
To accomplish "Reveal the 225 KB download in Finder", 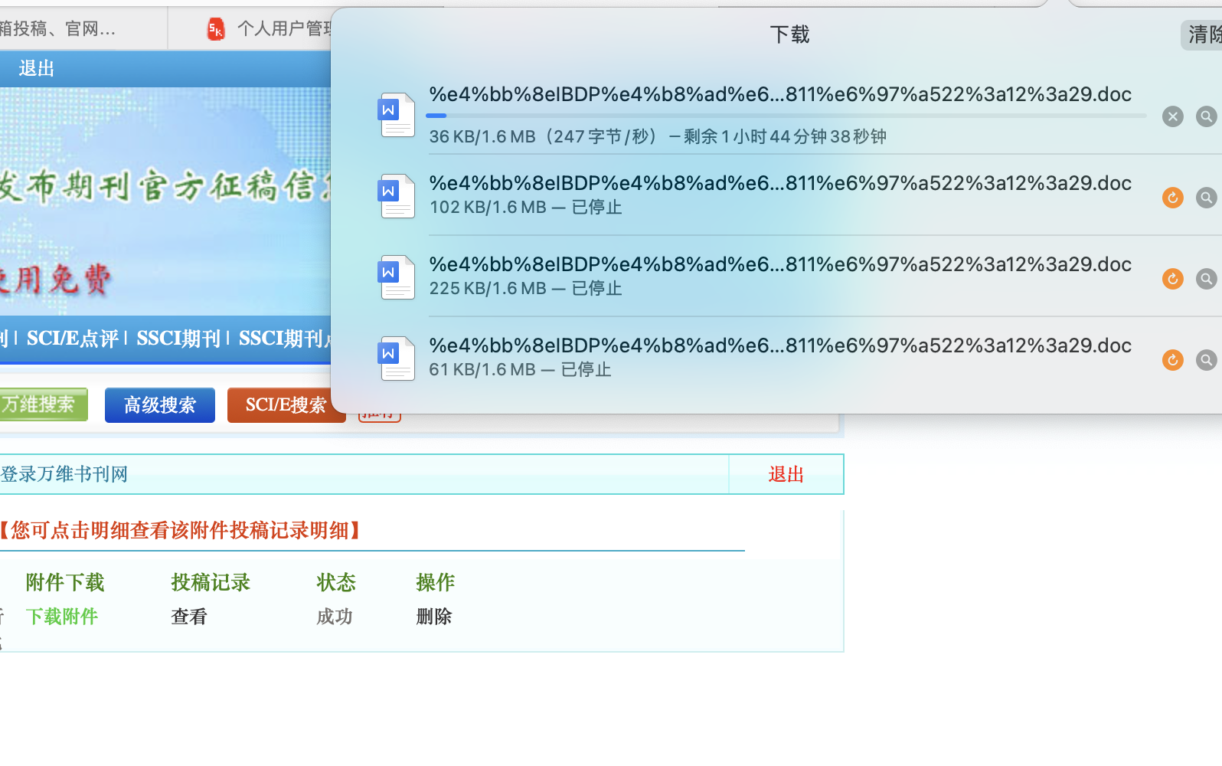I will point(1206,279).
